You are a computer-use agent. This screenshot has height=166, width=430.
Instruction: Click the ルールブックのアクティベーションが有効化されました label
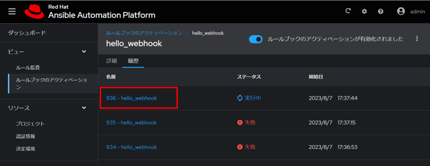click(x=335, y=39)
